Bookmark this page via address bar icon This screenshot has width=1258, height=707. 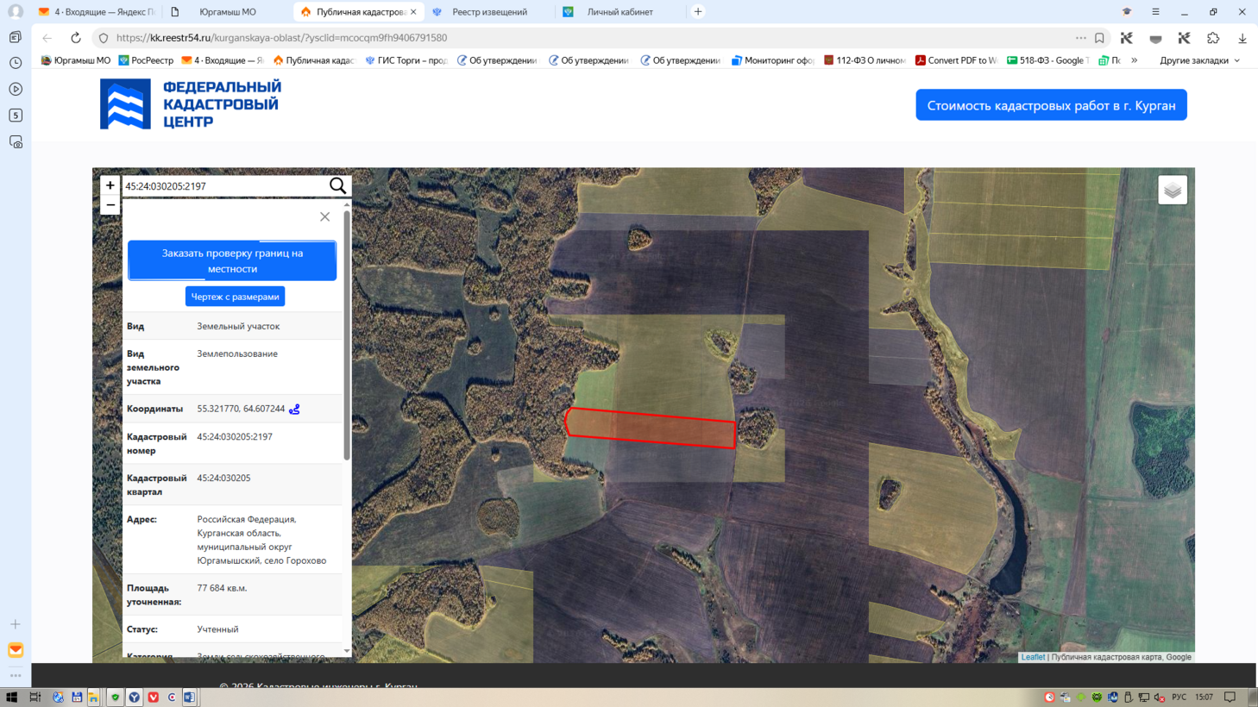[x=1100, y=38]
